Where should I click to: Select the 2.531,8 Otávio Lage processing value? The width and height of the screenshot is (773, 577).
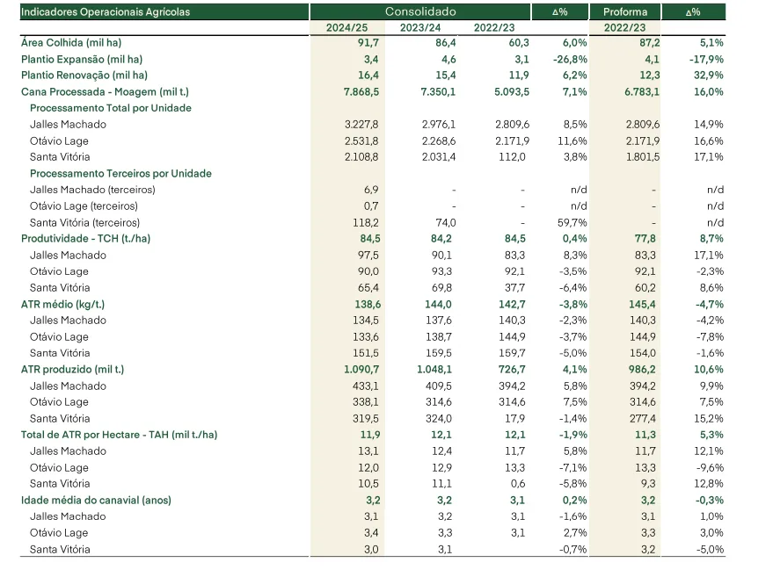pyautogui.click(x=361, y=141)
